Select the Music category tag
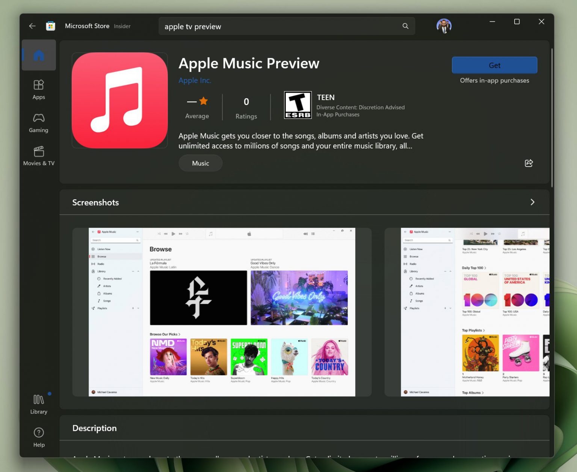 (201, 163)
